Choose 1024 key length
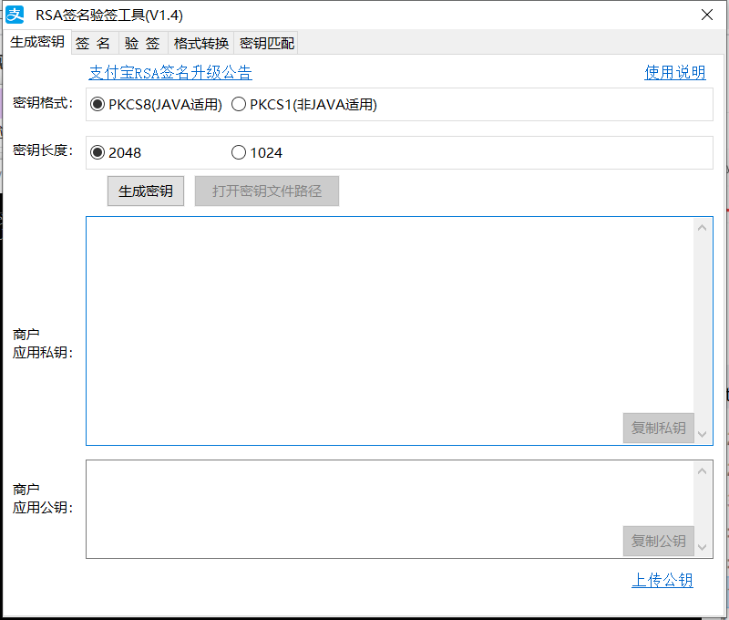 [x=257, y=152]
